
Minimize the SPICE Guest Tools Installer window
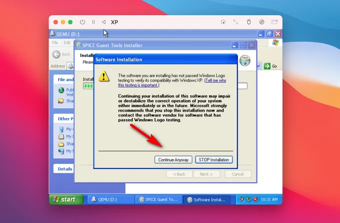[x=234, y=46]
